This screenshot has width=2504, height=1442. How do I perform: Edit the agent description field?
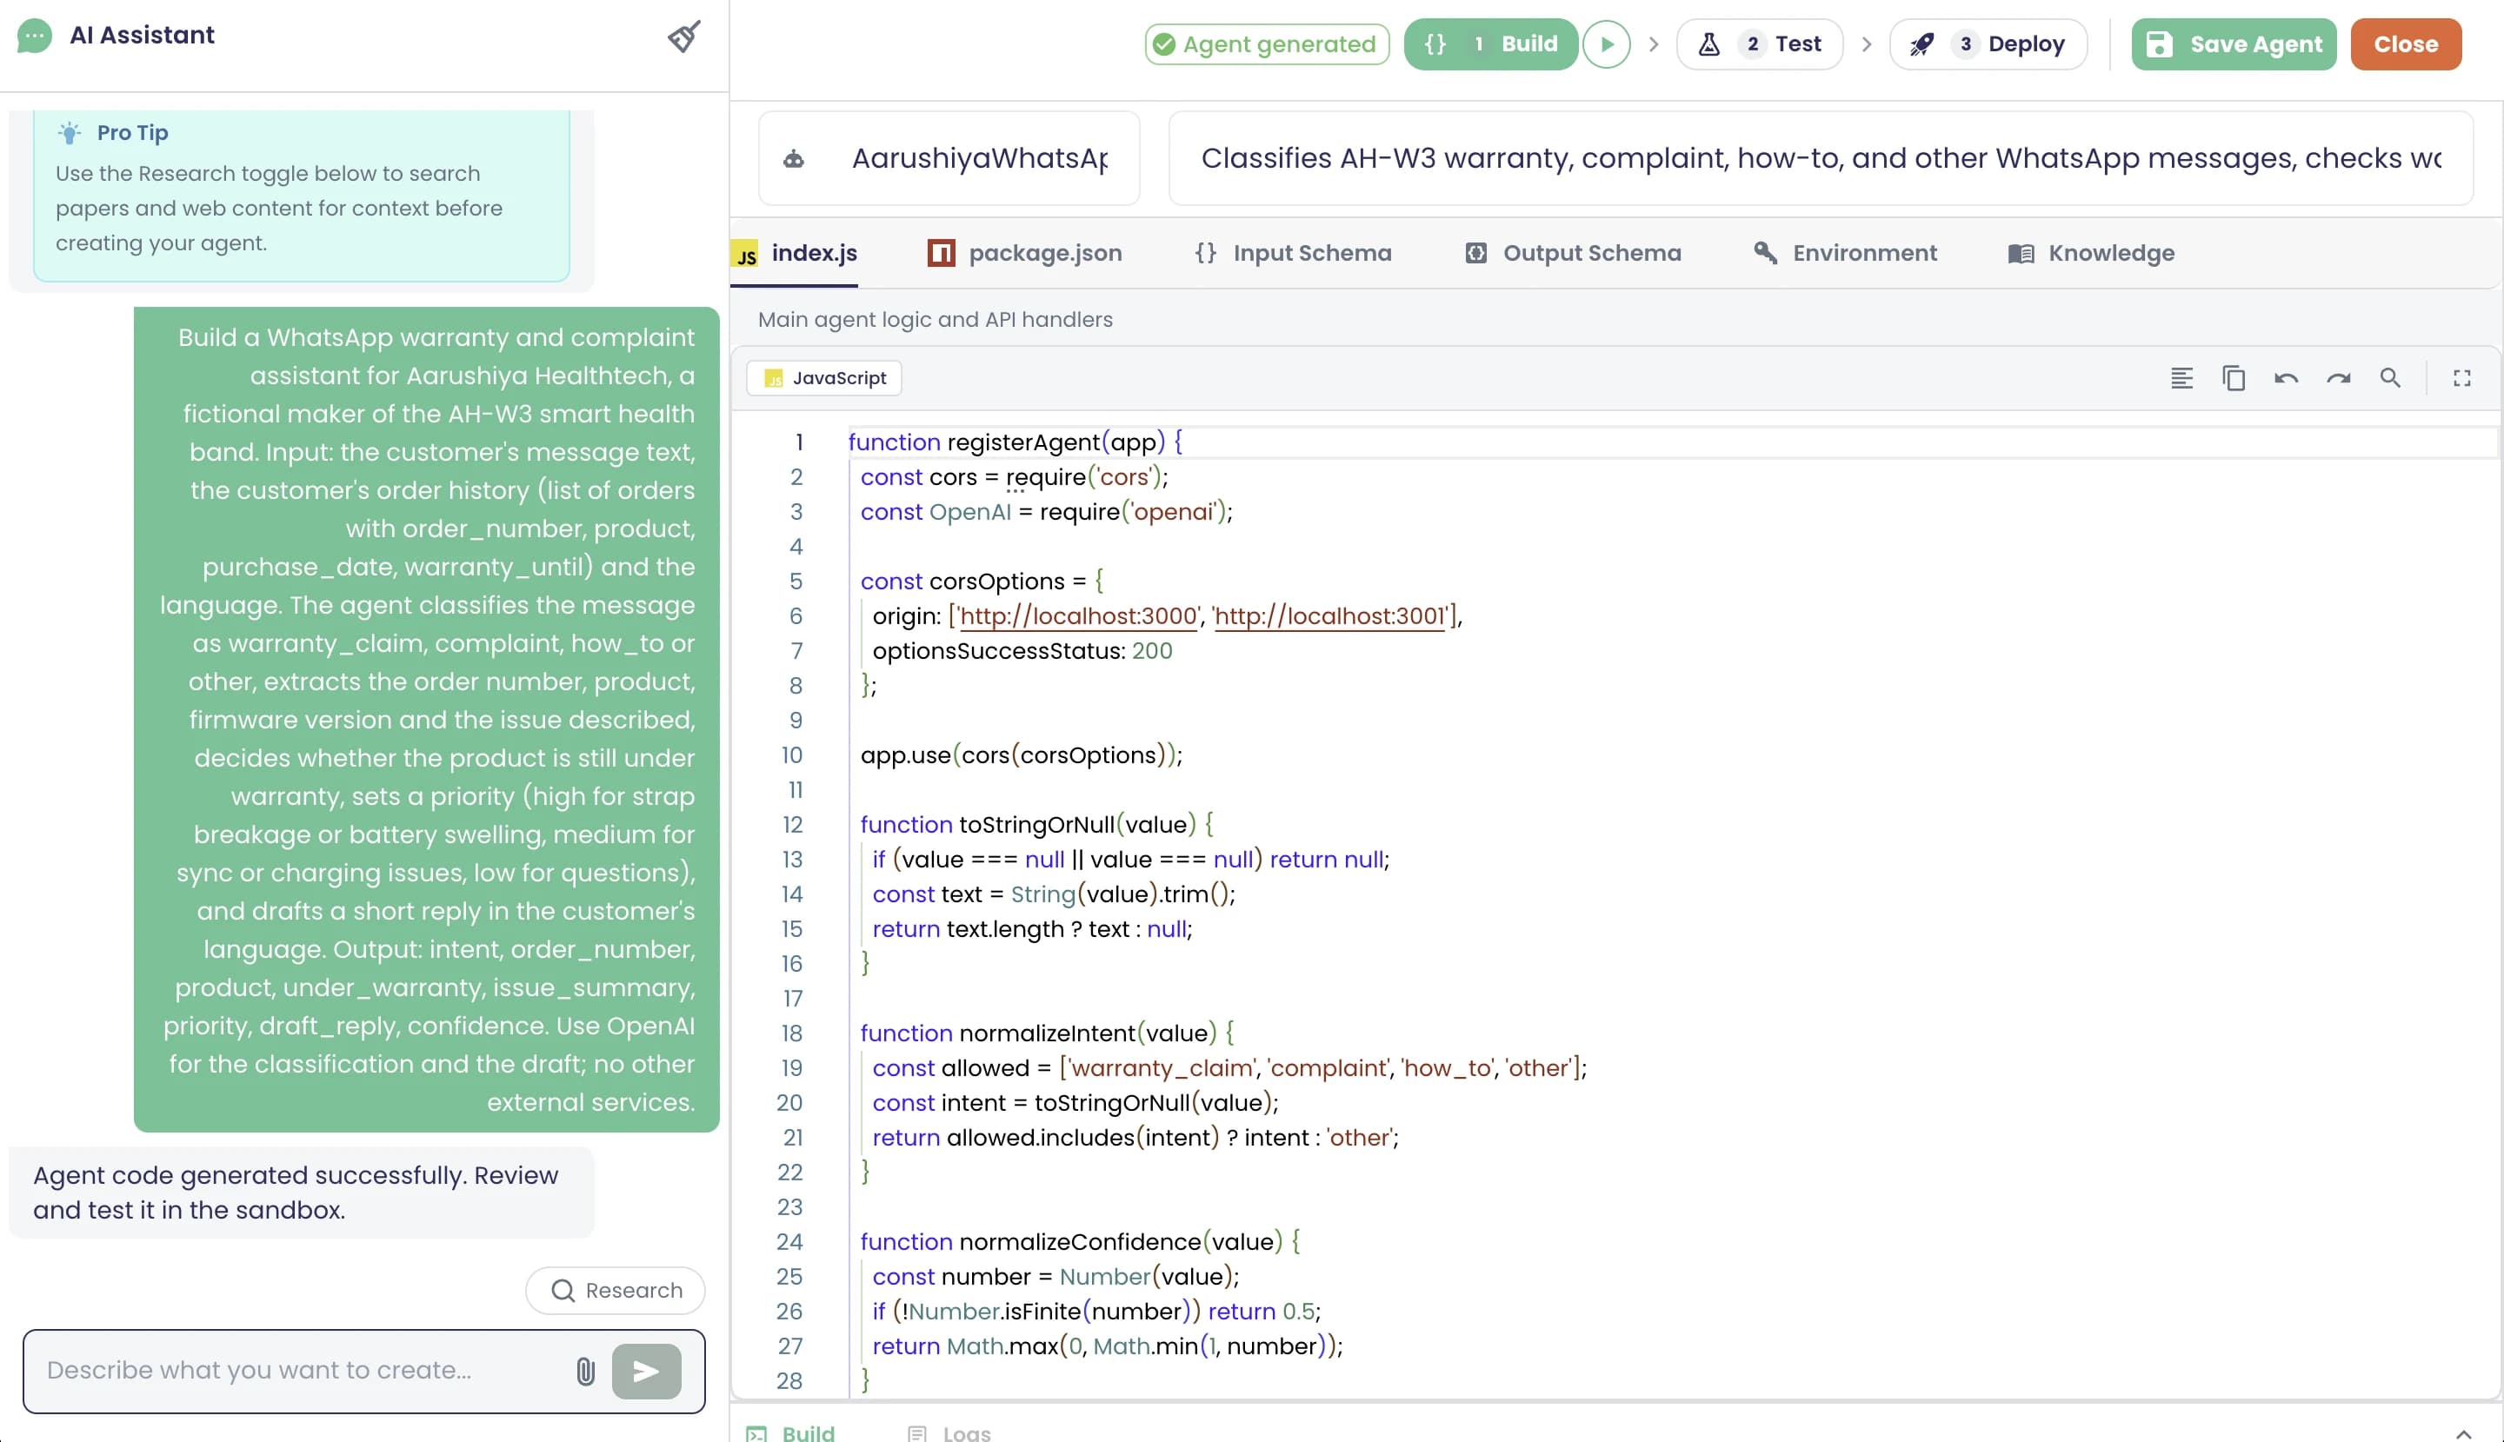tap(1821, 158)
